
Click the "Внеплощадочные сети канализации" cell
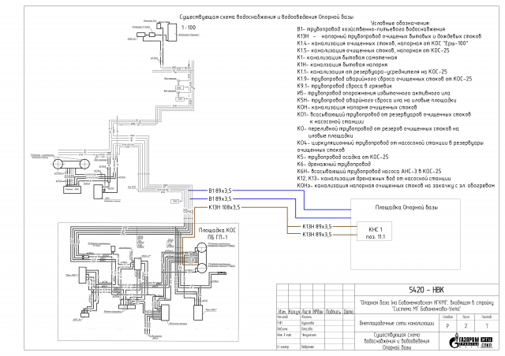[397, 324]
